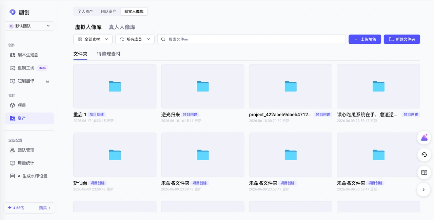Click the AI 生成水印设置 icon

pyautogui.click(x=13, y=176)
